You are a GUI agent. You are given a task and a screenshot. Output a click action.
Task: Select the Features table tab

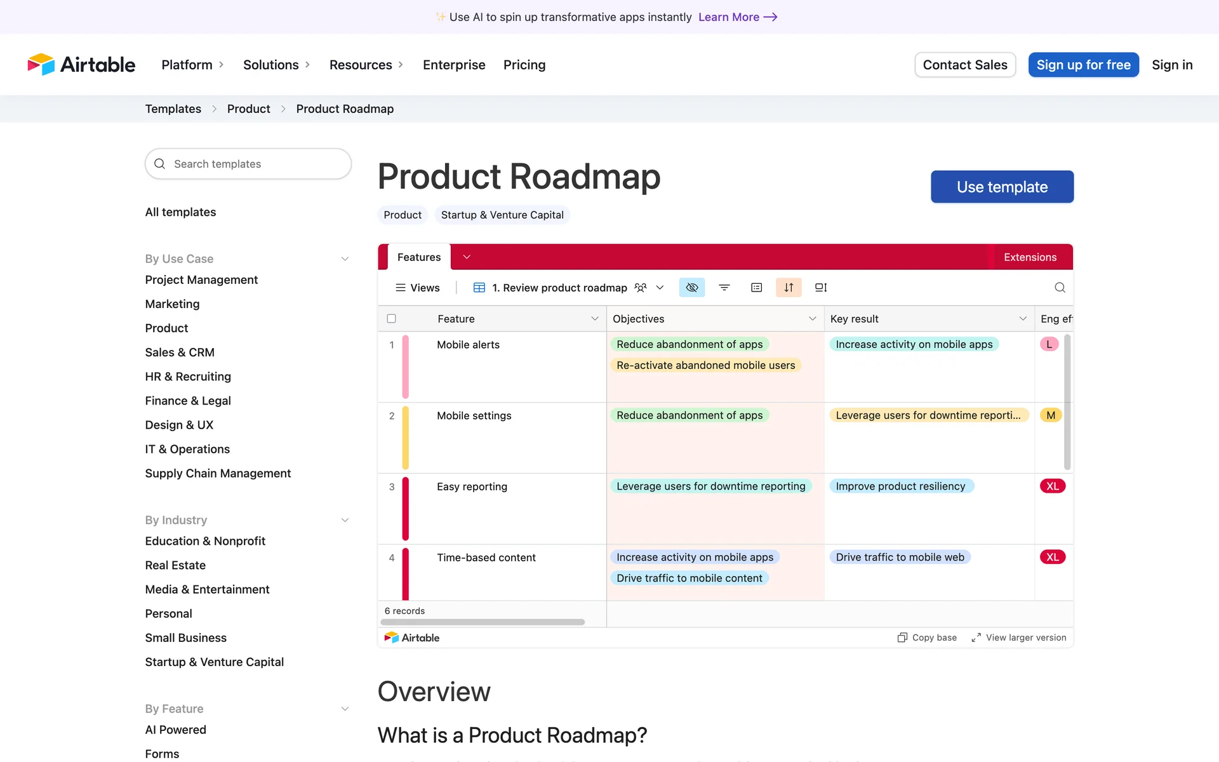[418, 257]
